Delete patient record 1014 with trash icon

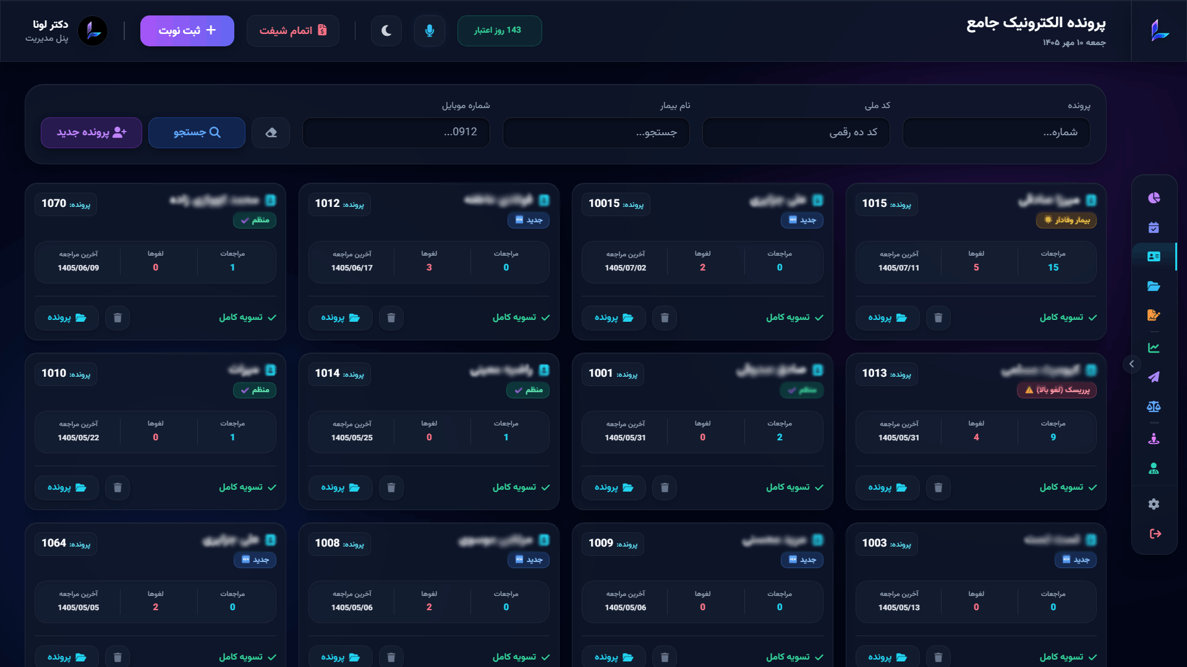[391, 487]
